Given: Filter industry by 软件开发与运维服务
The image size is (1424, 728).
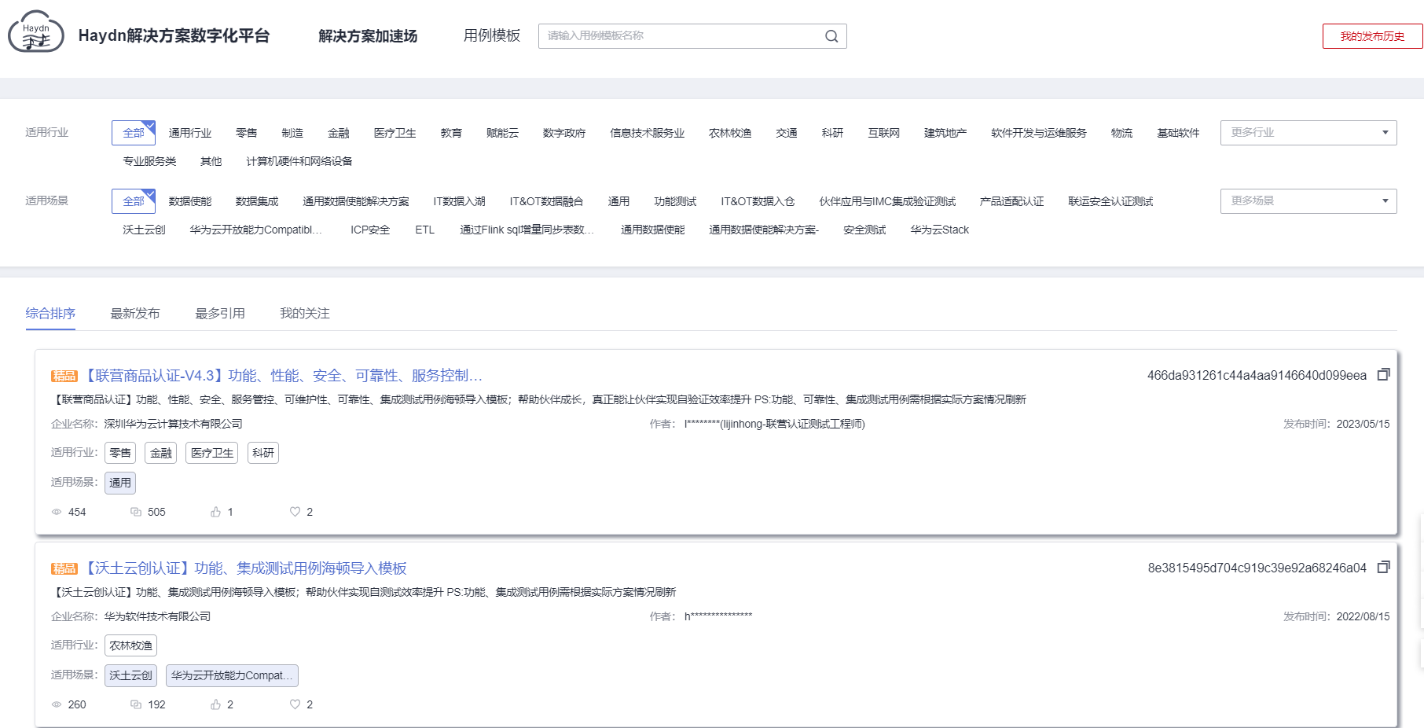Looking at the screenshot, I should coord(1039,133).
